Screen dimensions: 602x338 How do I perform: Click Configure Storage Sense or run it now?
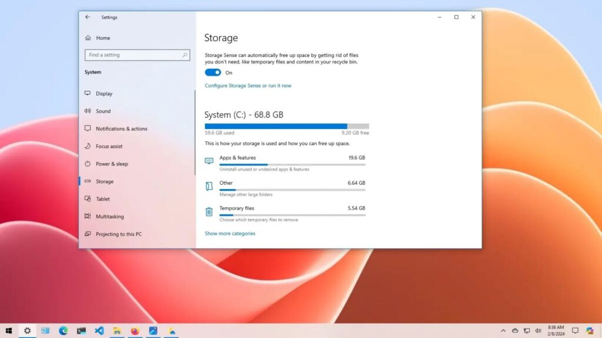click(x=248, y=86)
